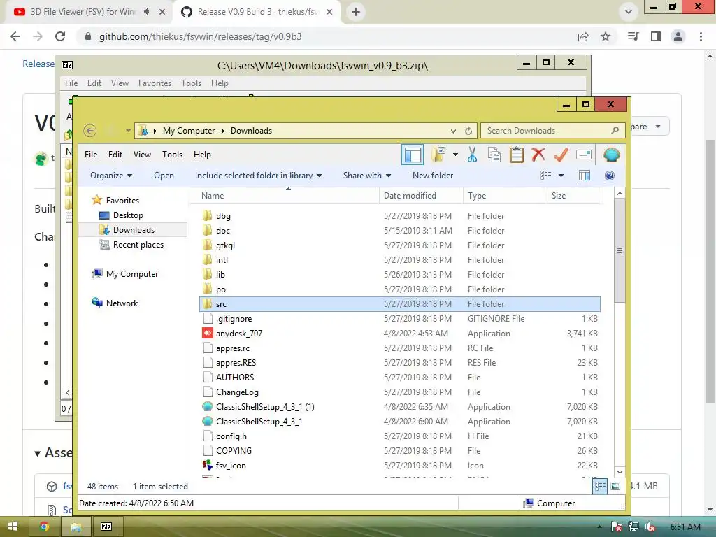Image resolution: width=716 pixels, height=537 pixels.
Task: Open Explorer Help question mark icon
Action: 610,176
